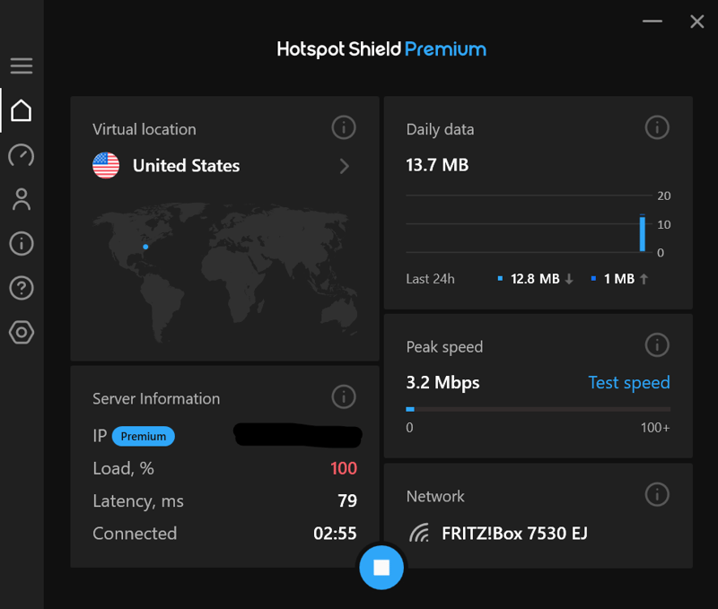This screenshot has width=718, height=609.
Task: Click the blue daily data chart bar
Action: coord(643,233)
